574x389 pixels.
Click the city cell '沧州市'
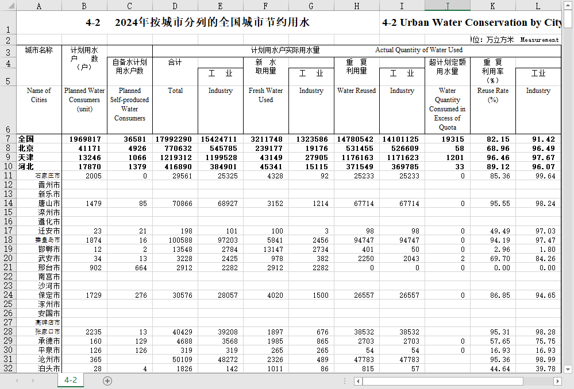(39, 359)
